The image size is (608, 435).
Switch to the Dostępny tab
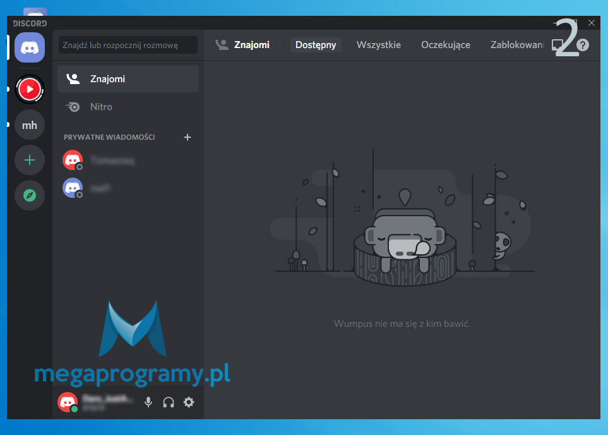pos(316,45)
